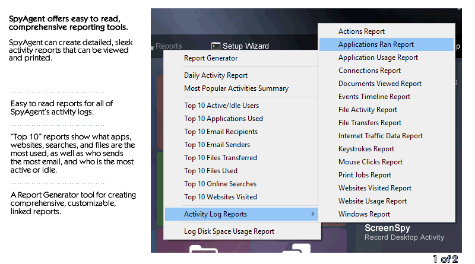475x264 pixels.
Task: Select Connections Report
Action: [387, 70]
